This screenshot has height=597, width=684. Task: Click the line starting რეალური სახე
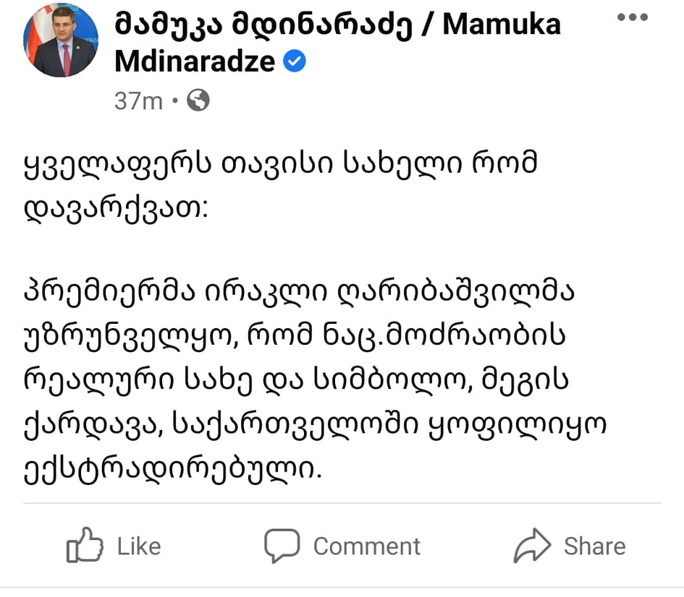(295, 379)
